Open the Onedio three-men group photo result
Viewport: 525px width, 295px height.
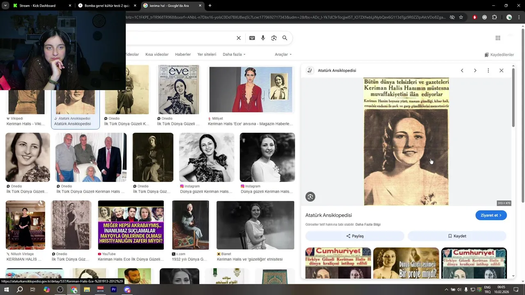click(x=91, y=157)
